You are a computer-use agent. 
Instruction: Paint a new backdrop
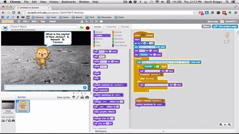(6, 121)
